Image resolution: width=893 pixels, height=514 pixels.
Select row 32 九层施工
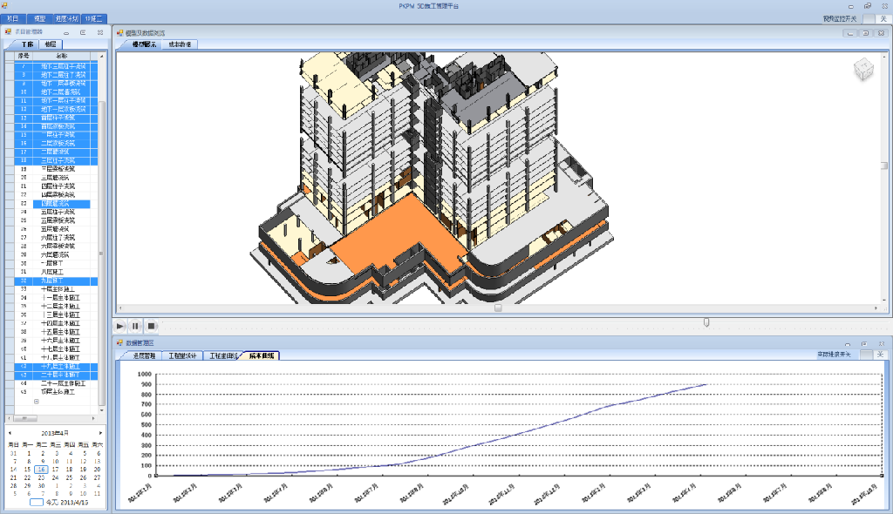(x=56, y=281)
